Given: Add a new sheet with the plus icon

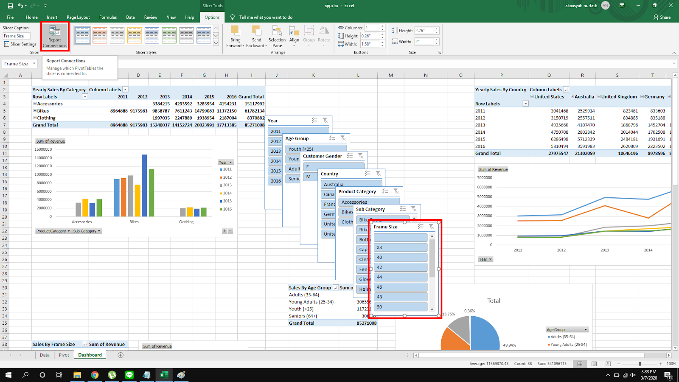Looking at the screenshot, I should 121,355.
